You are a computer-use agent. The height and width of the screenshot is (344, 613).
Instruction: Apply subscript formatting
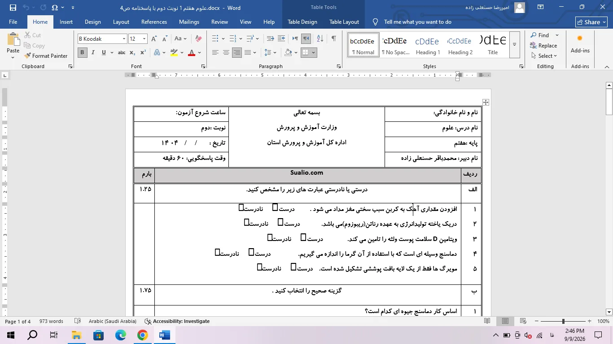132,52
